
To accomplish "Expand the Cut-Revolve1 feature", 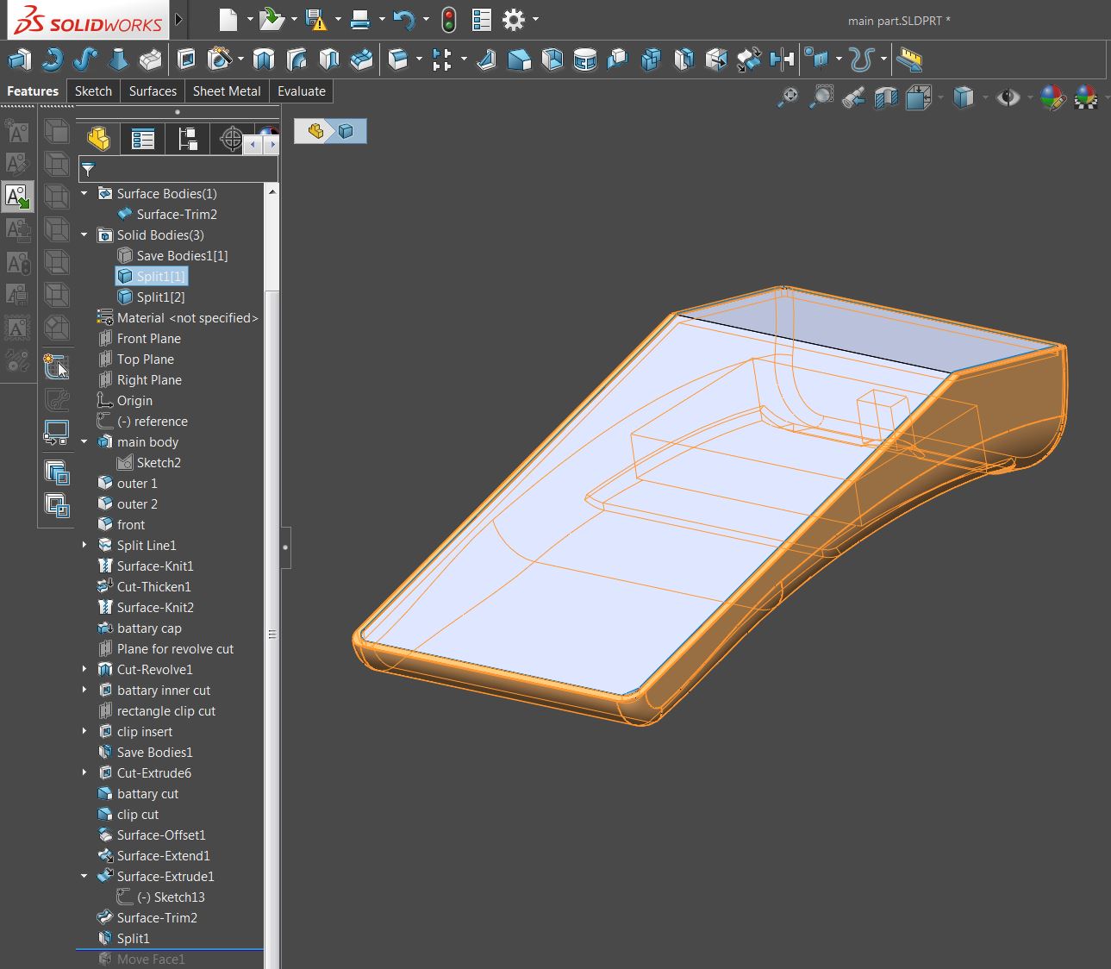I will coord(84,670).
